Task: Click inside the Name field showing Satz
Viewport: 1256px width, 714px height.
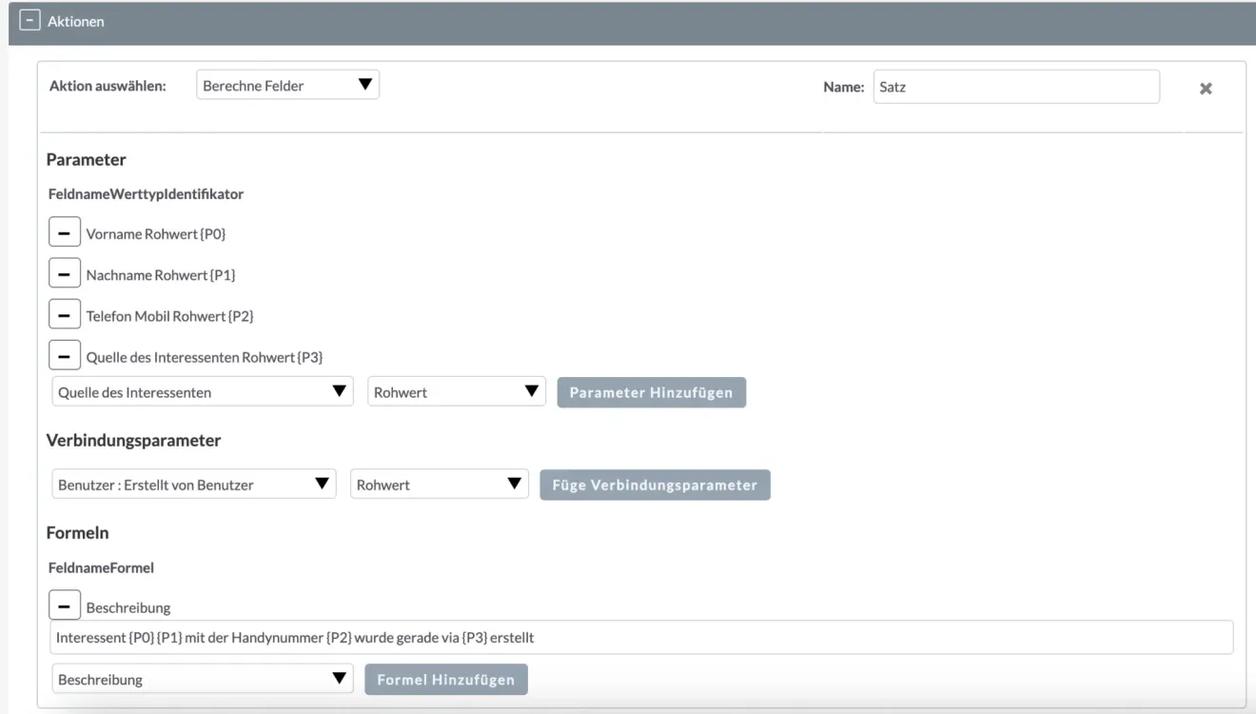Action: point(1016,87)
